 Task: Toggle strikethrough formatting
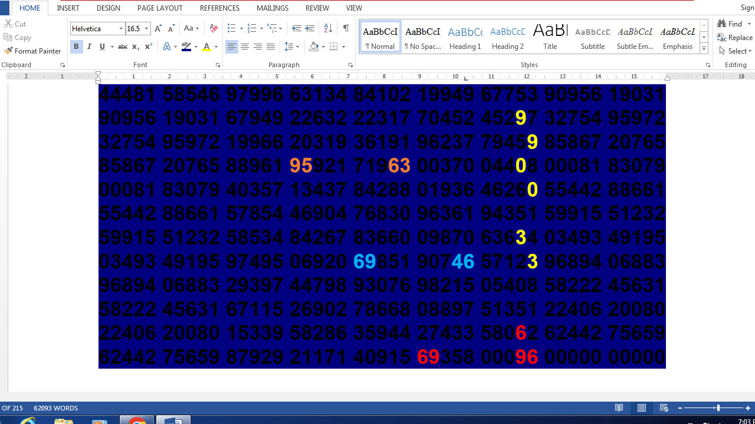coord(122,47)
